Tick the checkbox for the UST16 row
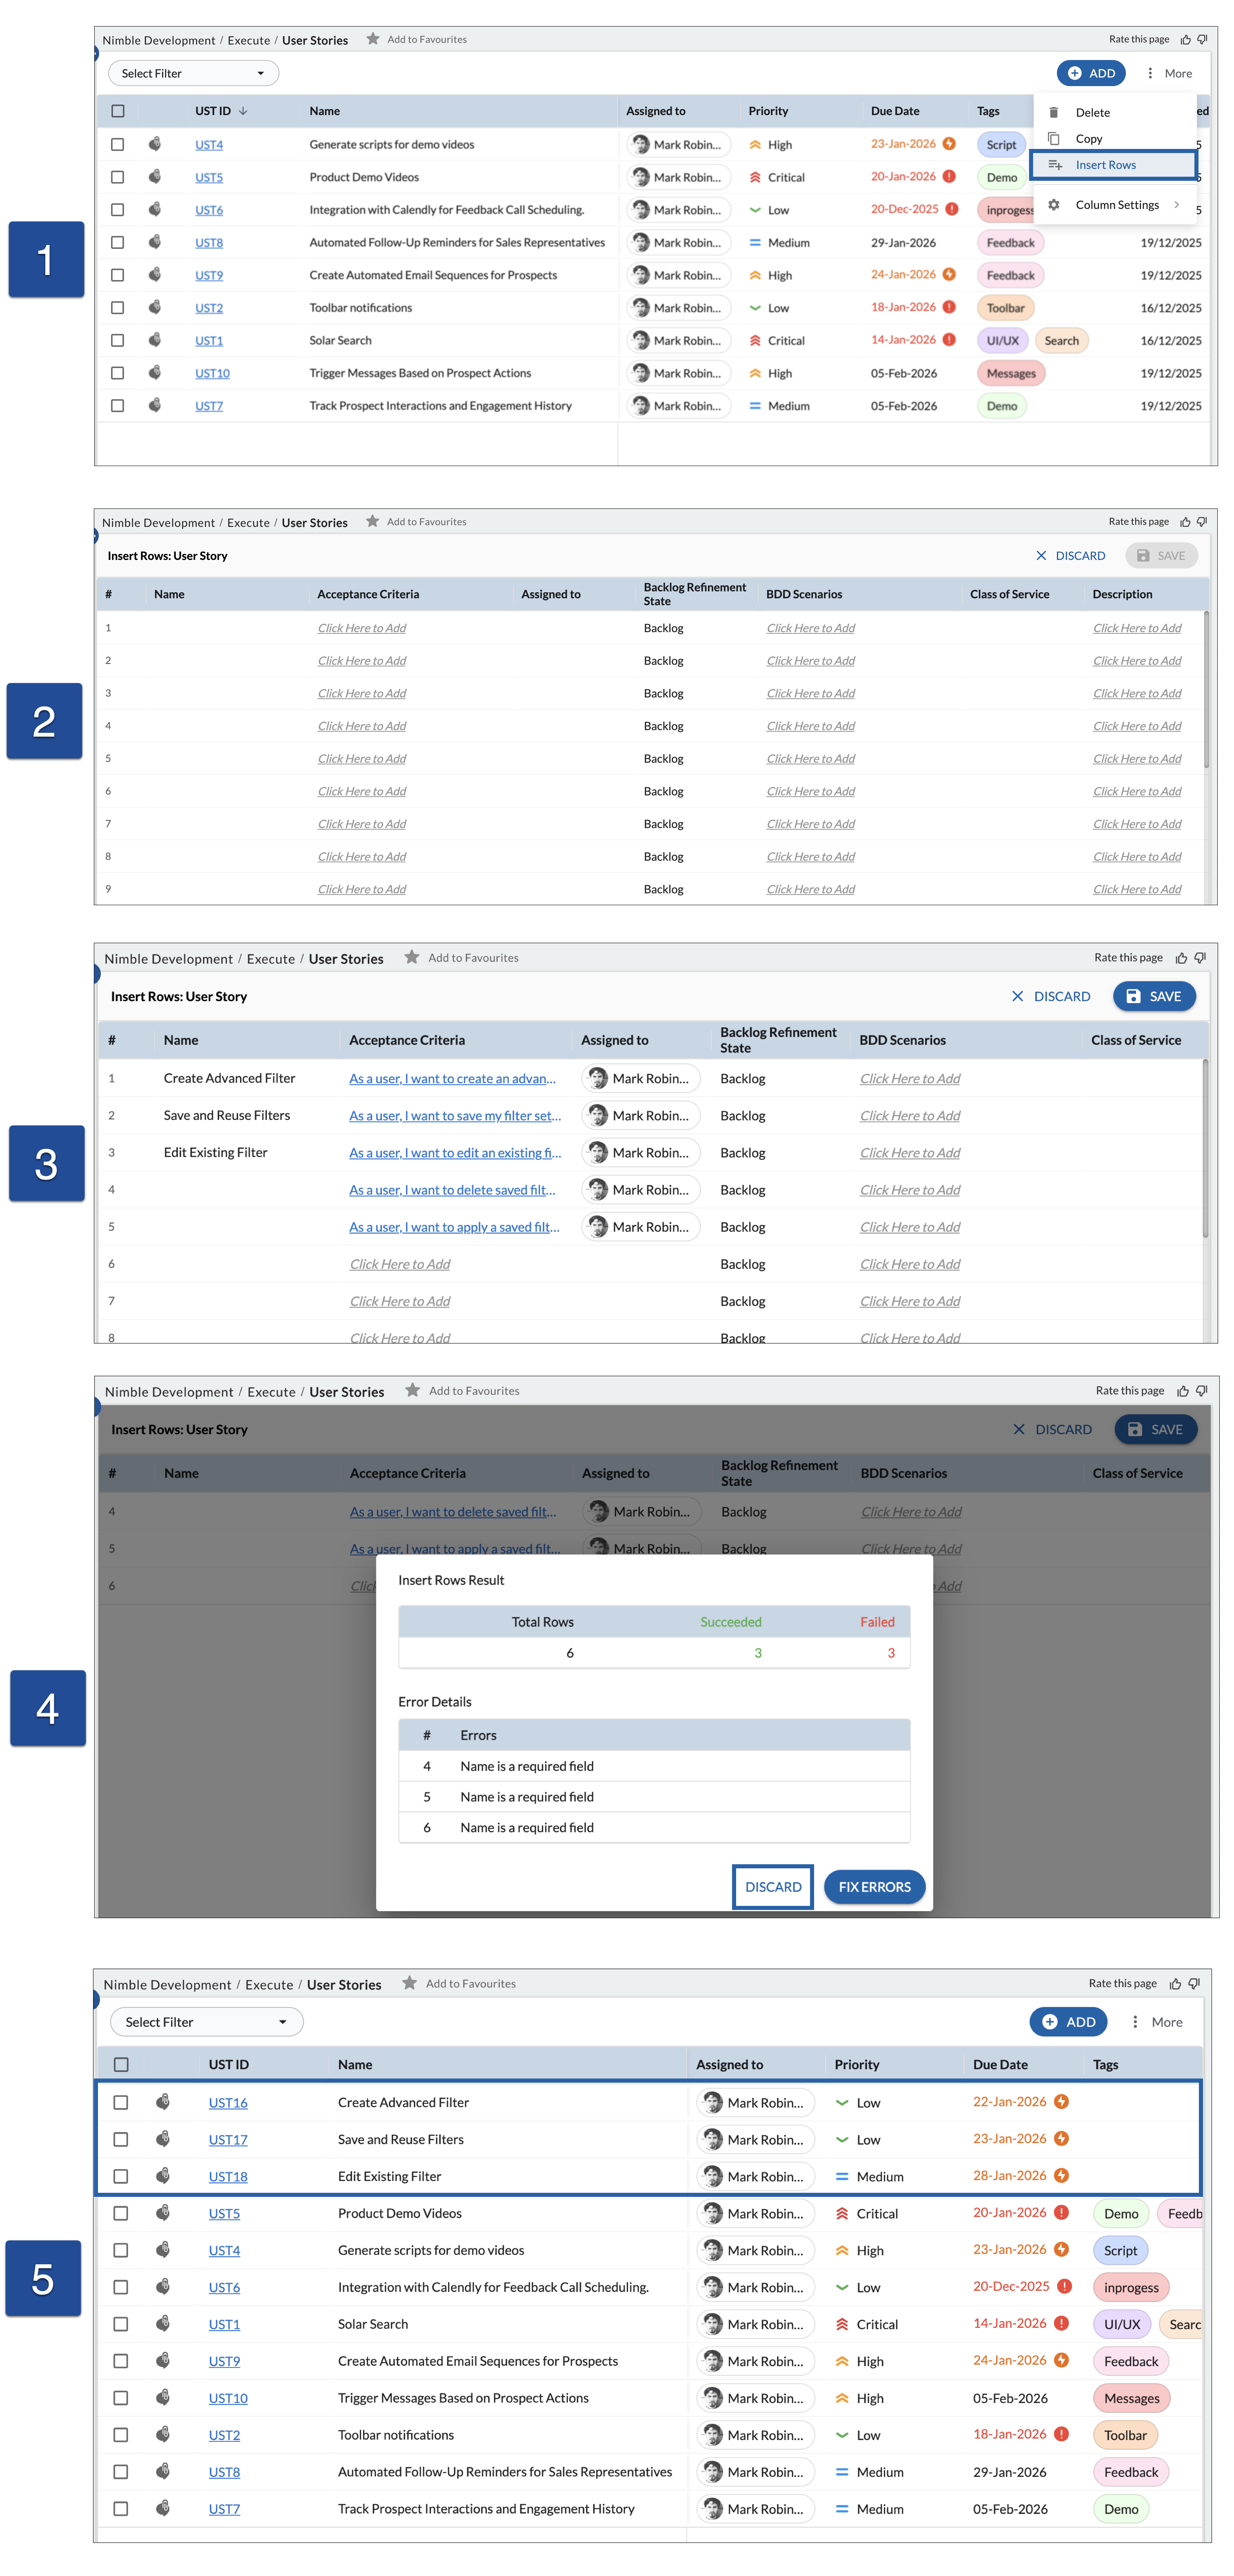1234x2576 pixels. [x=121, y=2103]
